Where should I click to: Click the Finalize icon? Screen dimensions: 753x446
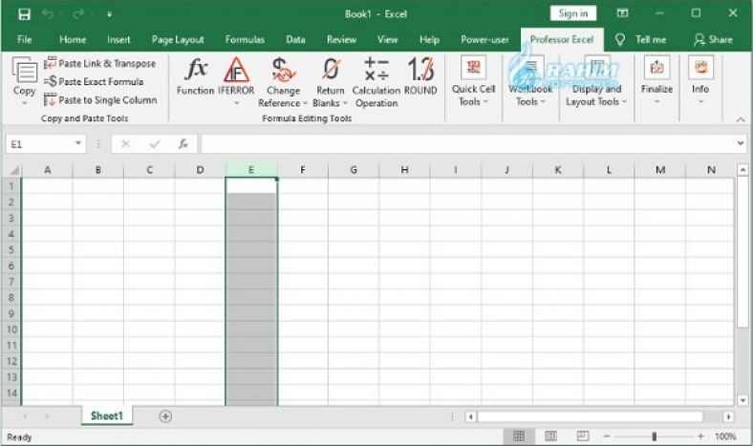[656, 67]
